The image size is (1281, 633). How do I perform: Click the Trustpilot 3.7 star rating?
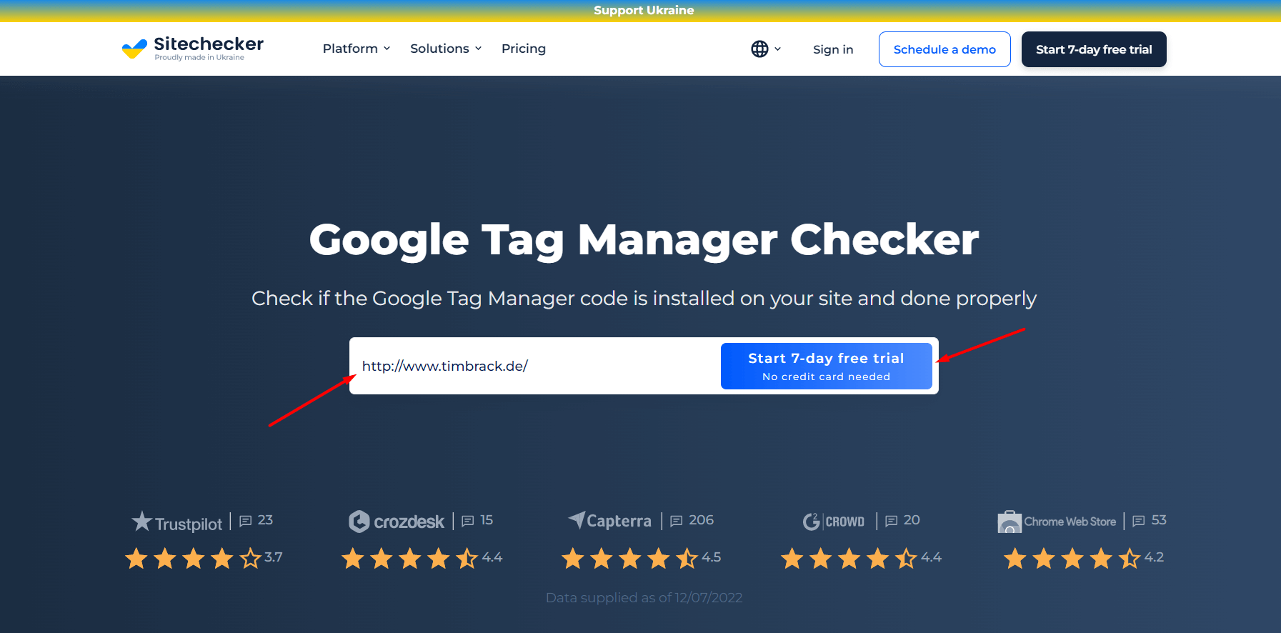(x=204, y=558)
